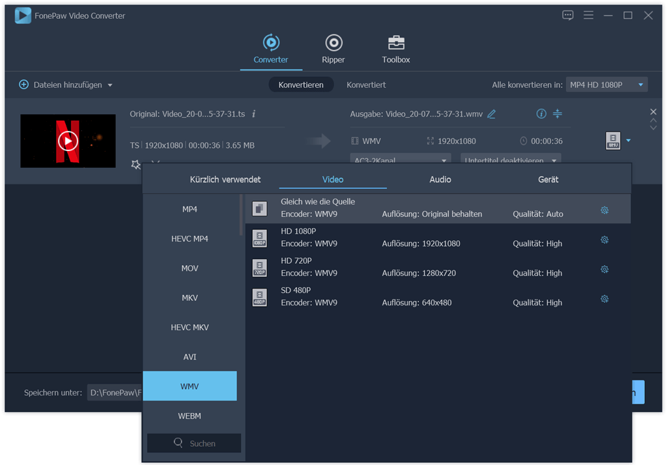
Task: Switch to the Audio format tab
Action: [440, 180]
